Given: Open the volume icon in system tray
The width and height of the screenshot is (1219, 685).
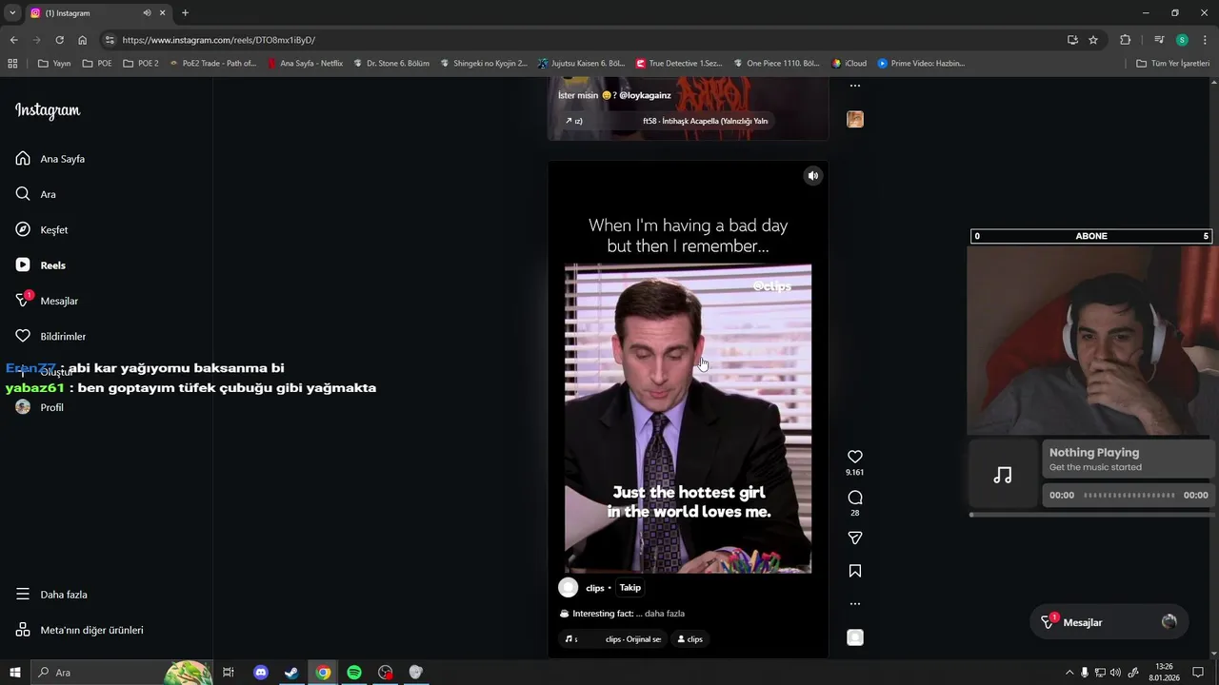Looking at the screenshot, I should tap(1115, 673).
